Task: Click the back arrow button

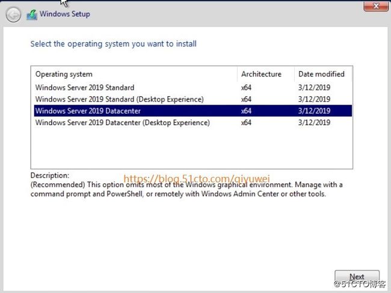Action: [13, 14]
